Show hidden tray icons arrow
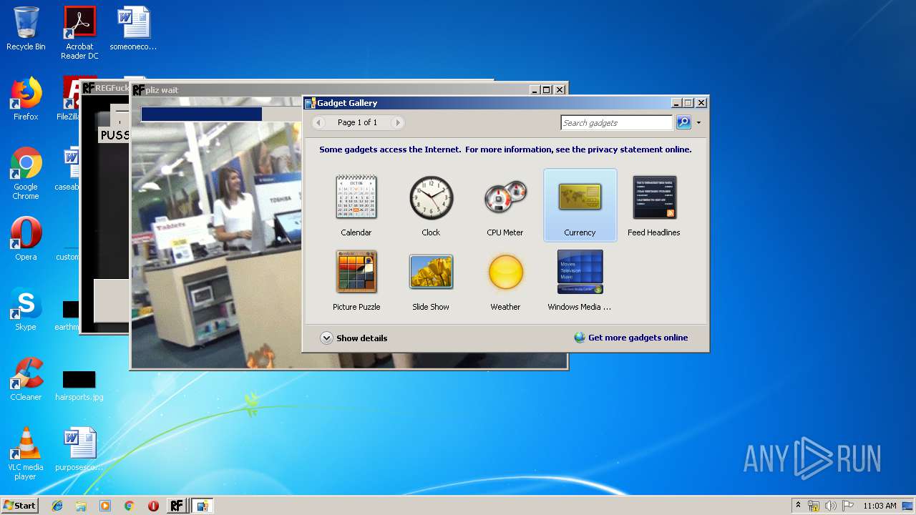This screenshot has width=916, height=515. coord(799,506)
